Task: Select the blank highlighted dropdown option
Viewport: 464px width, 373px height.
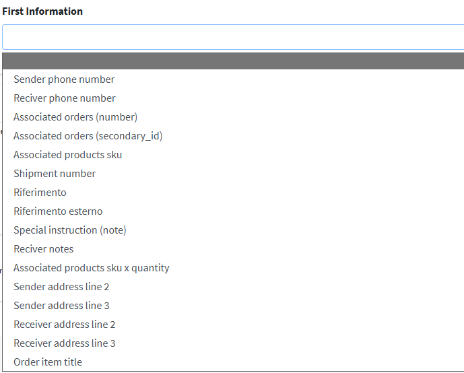Action: [232, 61]
